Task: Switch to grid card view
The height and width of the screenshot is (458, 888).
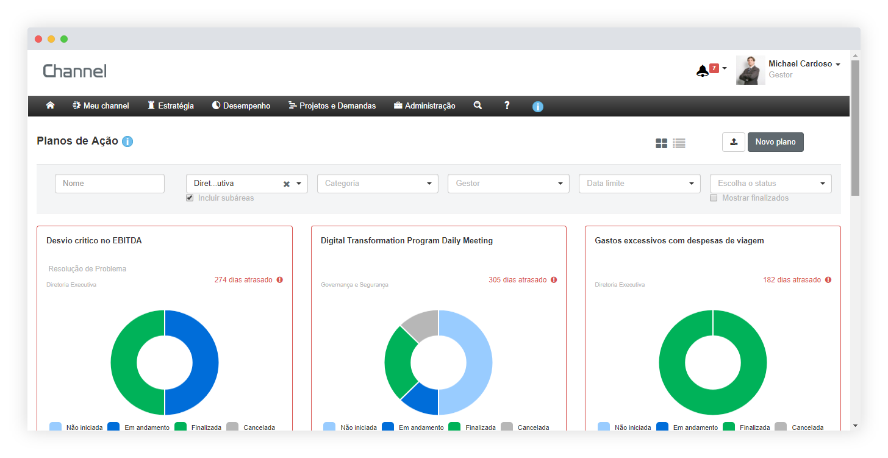Action: point(661,143)
